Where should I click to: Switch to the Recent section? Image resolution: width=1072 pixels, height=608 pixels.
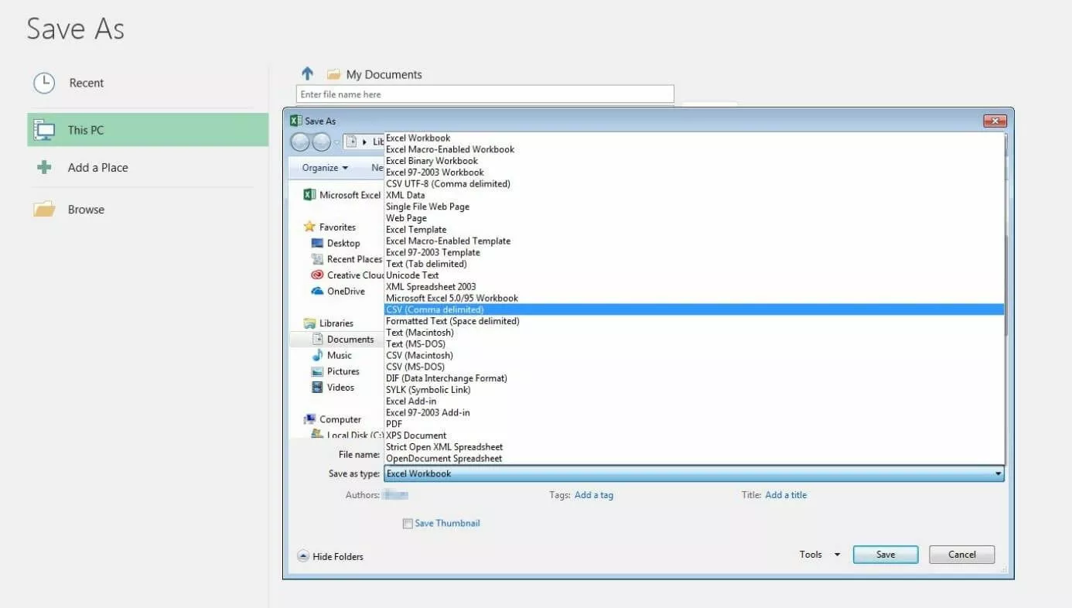click(85, 83)
